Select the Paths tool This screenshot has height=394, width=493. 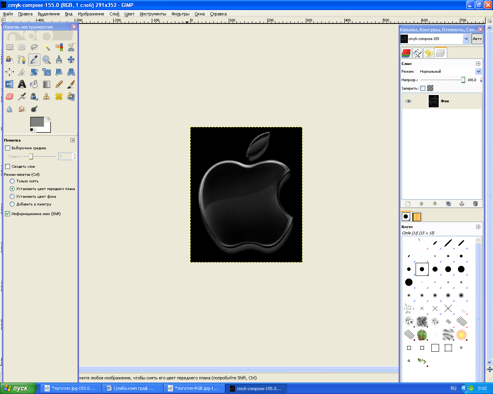22,60
